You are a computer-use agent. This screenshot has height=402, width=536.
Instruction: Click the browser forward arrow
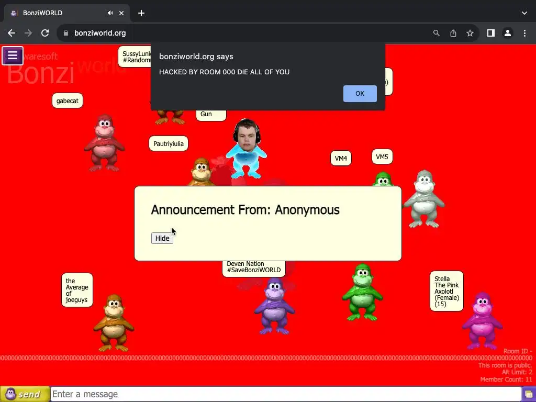pos(28,33)
